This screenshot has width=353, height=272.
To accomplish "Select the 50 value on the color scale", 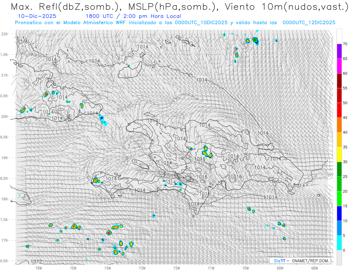I will [x=345, y=103].
